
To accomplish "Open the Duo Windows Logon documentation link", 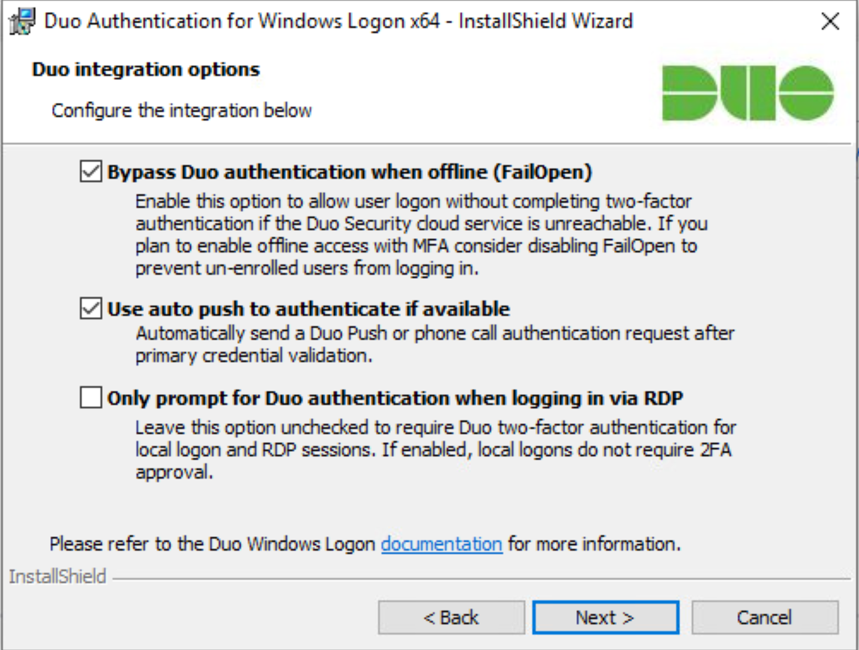I will tap(440, 544).
